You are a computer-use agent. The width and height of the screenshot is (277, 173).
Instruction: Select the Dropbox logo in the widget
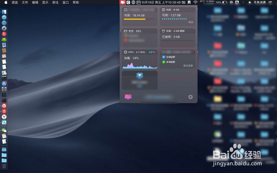[x=139, y=74]
